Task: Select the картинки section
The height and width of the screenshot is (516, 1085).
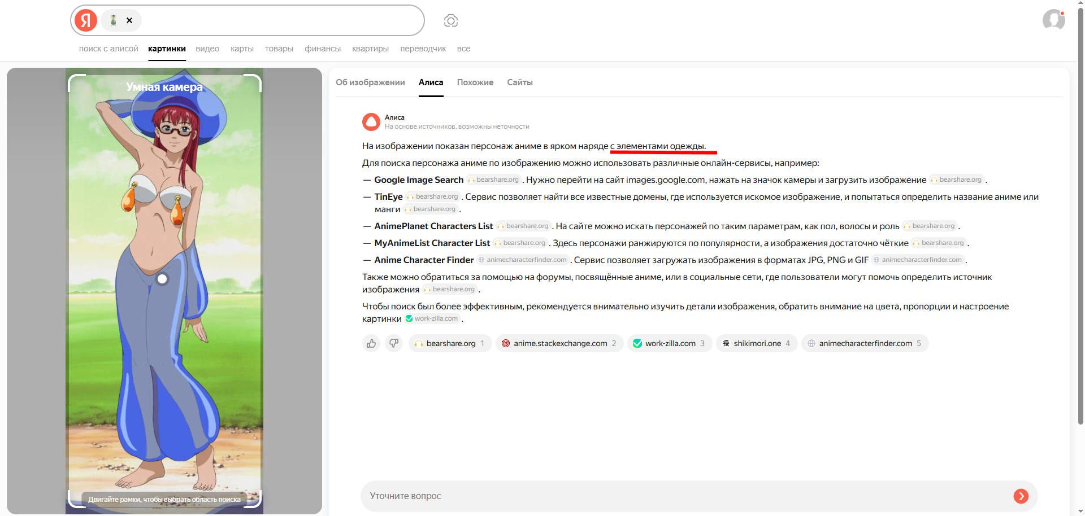Action: pyautogui.click(x=167, y=49)
